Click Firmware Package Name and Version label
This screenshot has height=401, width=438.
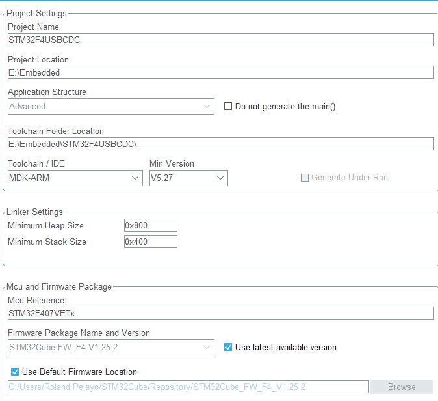[79, 333]
